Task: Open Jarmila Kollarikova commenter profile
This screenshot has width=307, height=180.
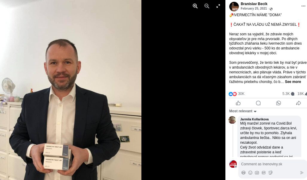Action: click(254, 119)
